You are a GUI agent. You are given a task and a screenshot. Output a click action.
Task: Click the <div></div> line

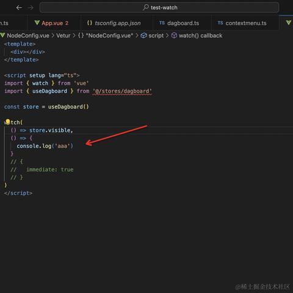pos(27,52)
